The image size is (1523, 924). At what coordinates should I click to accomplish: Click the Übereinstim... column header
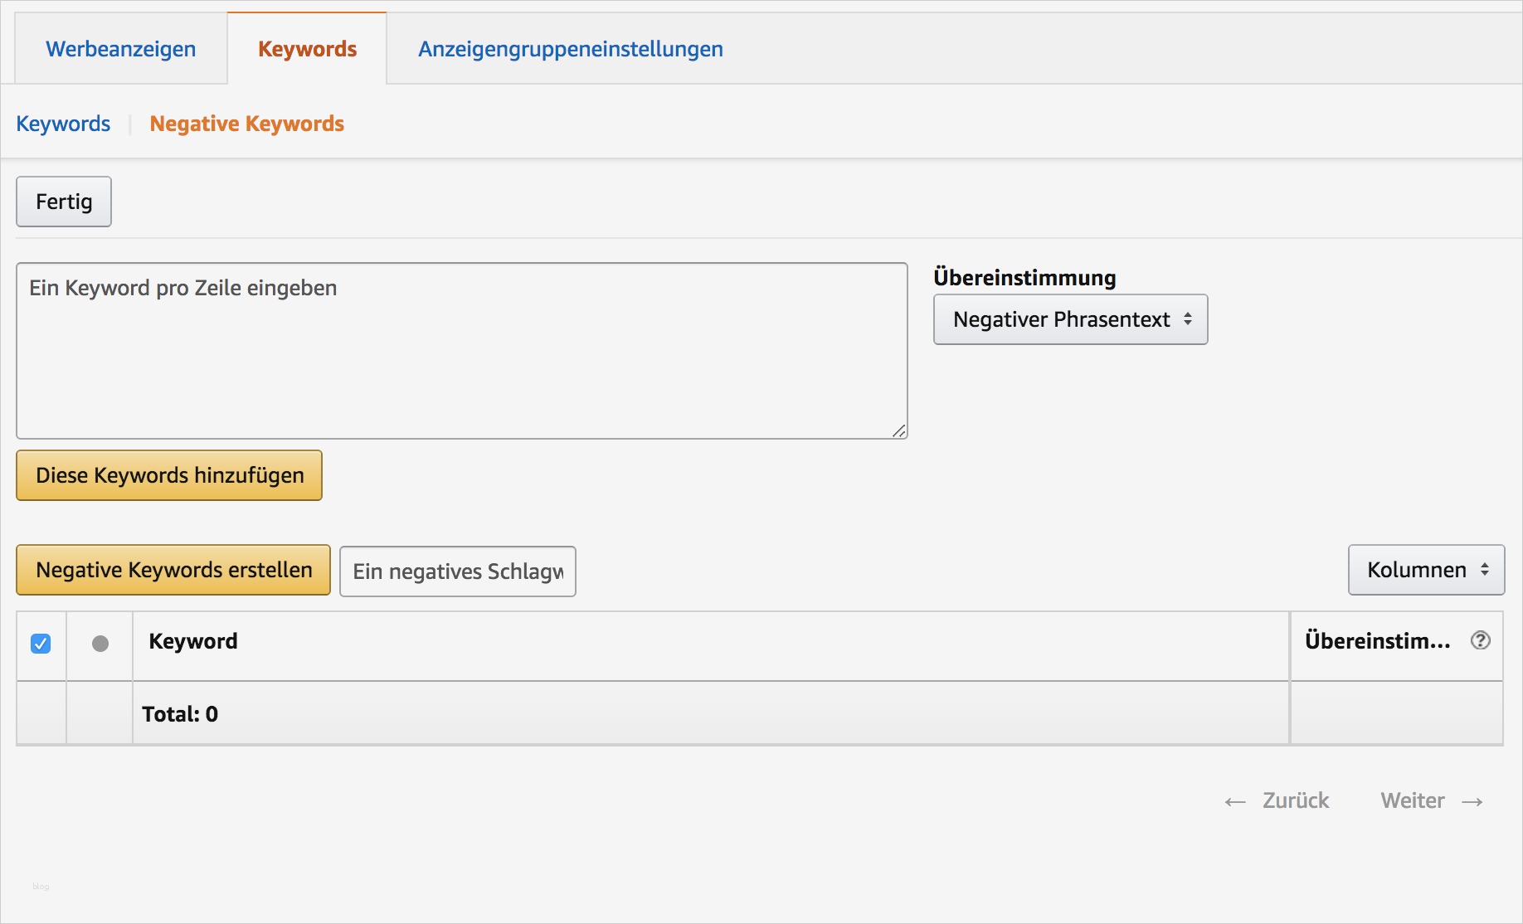[x=1377, y=640]
